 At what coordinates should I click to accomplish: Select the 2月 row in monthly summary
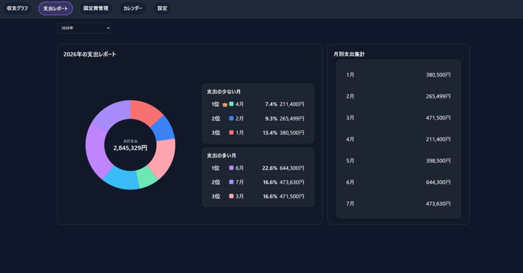point(398,96)
